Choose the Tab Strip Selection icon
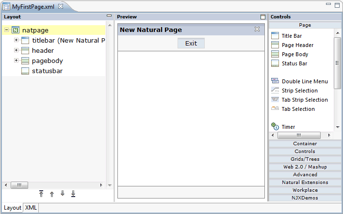The width and height of the screenshot is (343, 214). (x=275, y=100)
